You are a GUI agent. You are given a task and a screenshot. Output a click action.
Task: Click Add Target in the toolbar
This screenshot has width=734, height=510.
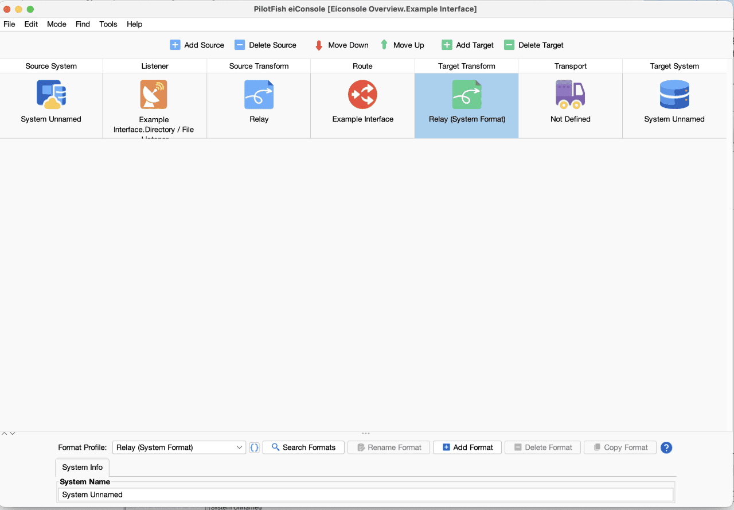pos(467,45)
